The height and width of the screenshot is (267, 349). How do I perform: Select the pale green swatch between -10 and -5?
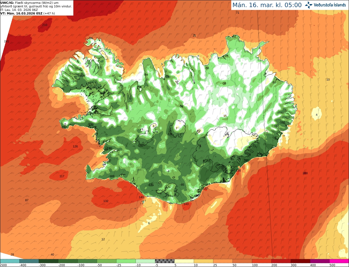click(145, 261)
